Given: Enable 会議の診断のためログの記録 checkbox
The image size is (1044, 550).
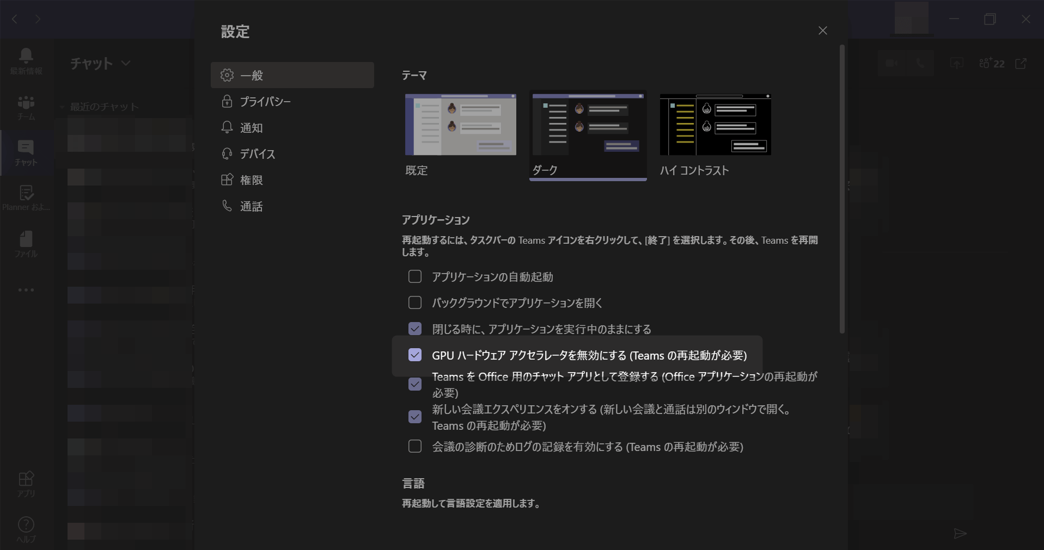Looking at the screenshot, I should pyautogui.click(x=415, y=446).
